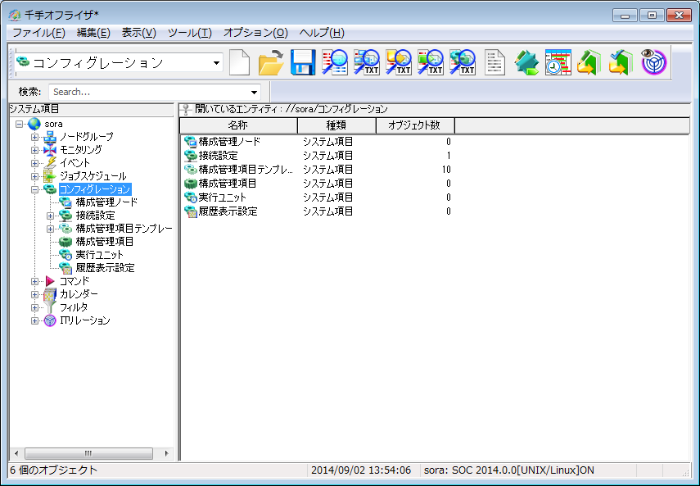Viewport: 700px width, 486px height.
Task: Click the Gantt chart with clock icon
Action: 558,62
